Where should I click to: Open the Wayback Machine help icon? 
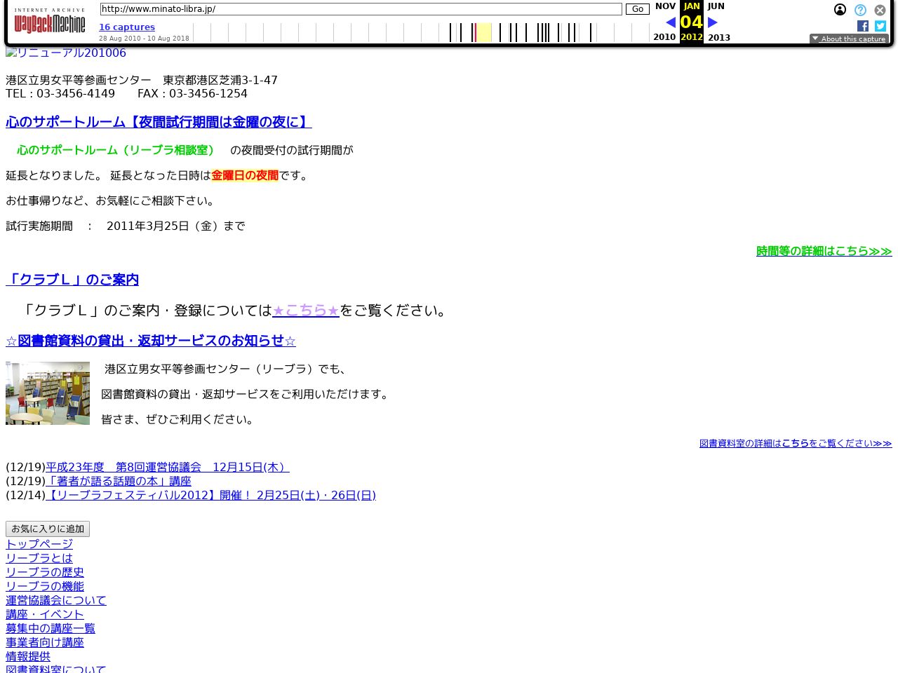859,10
